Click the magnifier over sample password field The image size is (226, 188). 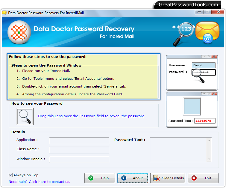pos(199,76)
